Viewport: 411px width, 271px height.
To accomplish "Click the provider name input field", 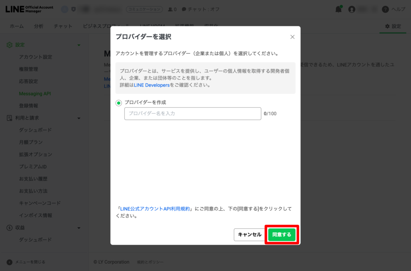I will pyautogui.click(x=193, y=113).
